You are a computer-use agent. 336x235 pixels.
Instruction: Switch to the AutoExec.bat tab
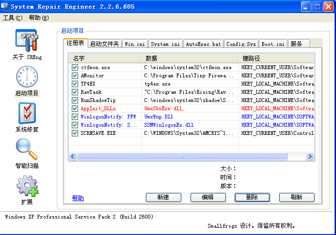point(203,44)
